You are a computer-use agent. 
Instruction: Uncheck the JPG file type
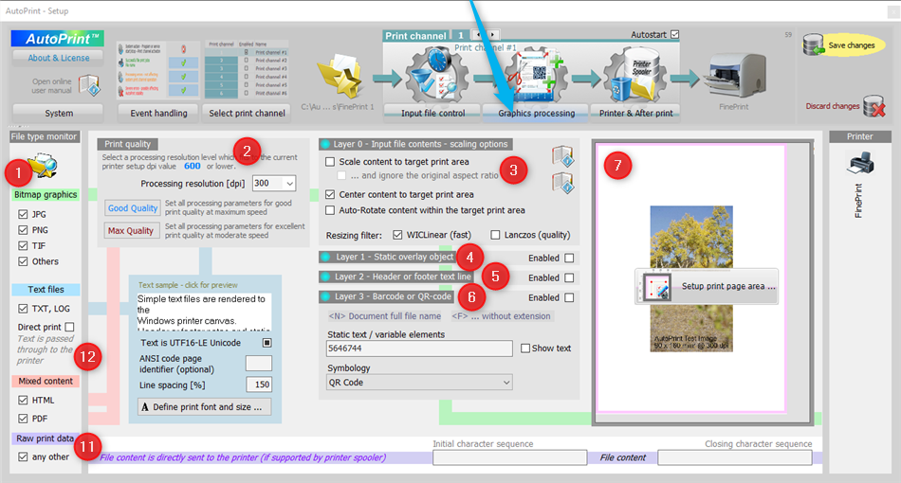[23, 214]
